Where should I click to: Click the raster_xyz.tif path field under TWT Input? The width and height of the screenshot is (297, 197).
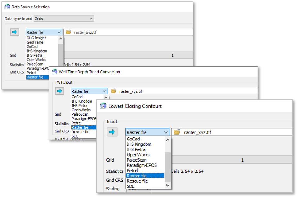[183, 91]
